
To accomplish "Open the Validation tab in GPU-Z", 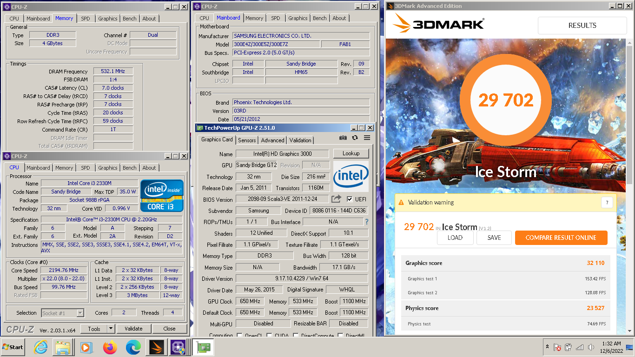I will tap(300, 140).
